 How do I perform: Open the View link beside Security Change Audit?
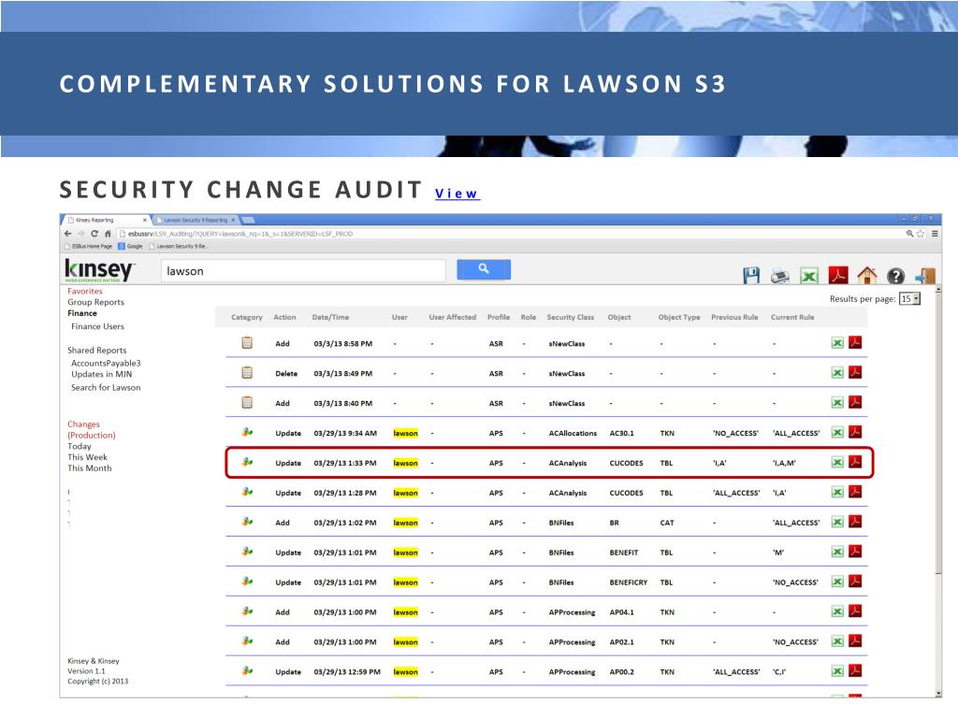pos(457,194)
